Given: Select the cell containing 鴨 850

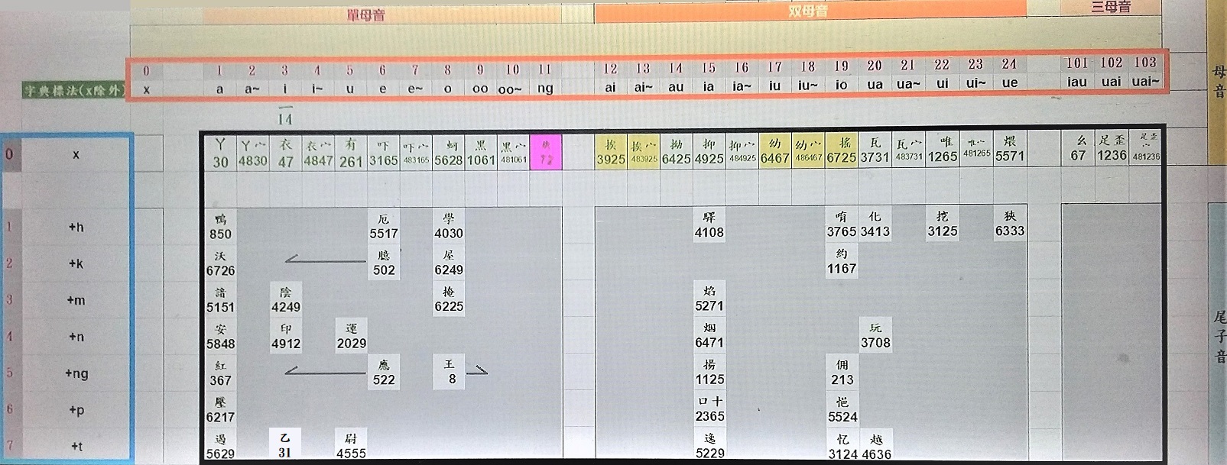Looking at the screenshot, I should pos(220,227).
